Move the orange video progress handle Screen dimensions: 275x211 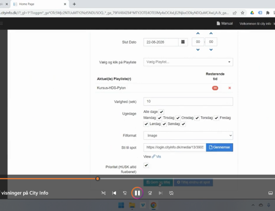97,178
